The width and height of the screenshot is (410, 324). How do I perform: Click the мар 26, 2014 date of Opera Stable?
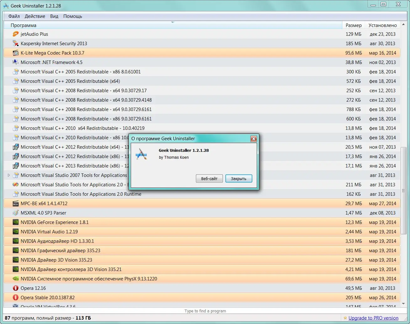point(382,297)
